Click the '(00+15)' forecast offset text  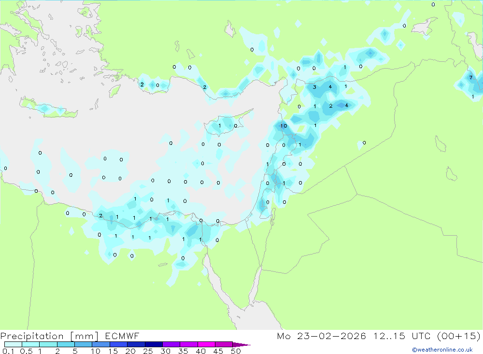coord(459,336)
